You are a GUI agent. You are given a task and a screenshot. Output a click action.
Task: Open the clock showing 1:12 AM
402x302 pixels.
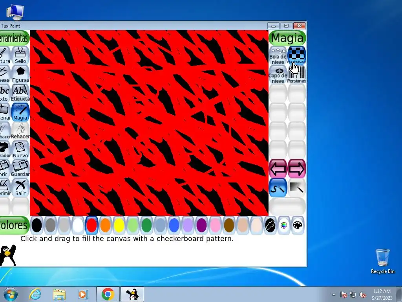382,295
